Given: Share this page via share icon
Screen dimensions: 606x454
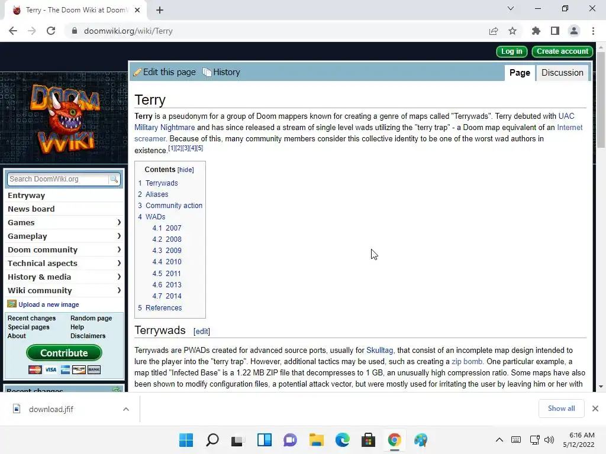Looking at the screenshot, I should [x=494, y=31].
